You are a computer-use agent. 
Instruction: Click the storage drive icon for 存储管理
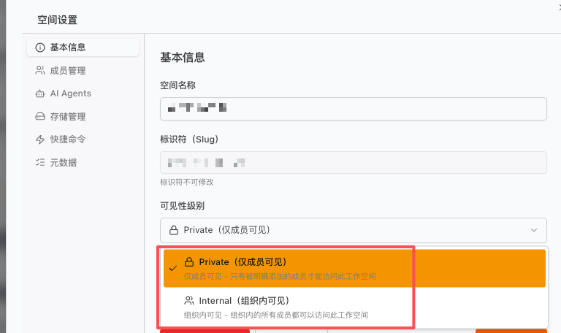click(x=40, y=116)
